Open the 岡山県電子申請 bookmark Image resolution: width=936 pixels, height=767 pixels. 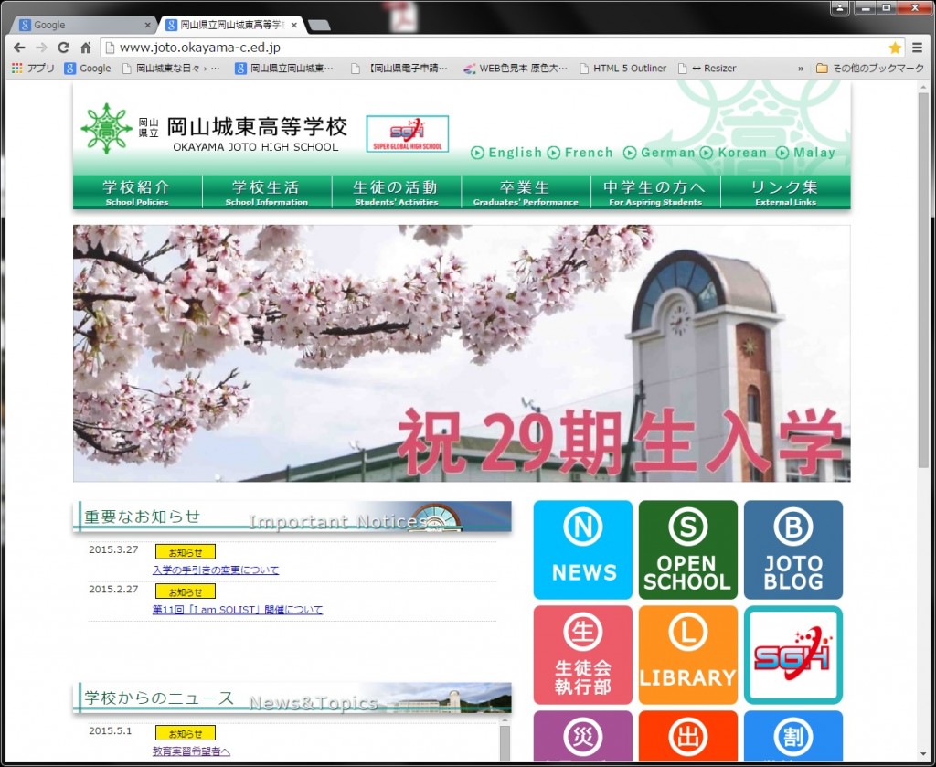pyautogui.click(x=399, y=69)
